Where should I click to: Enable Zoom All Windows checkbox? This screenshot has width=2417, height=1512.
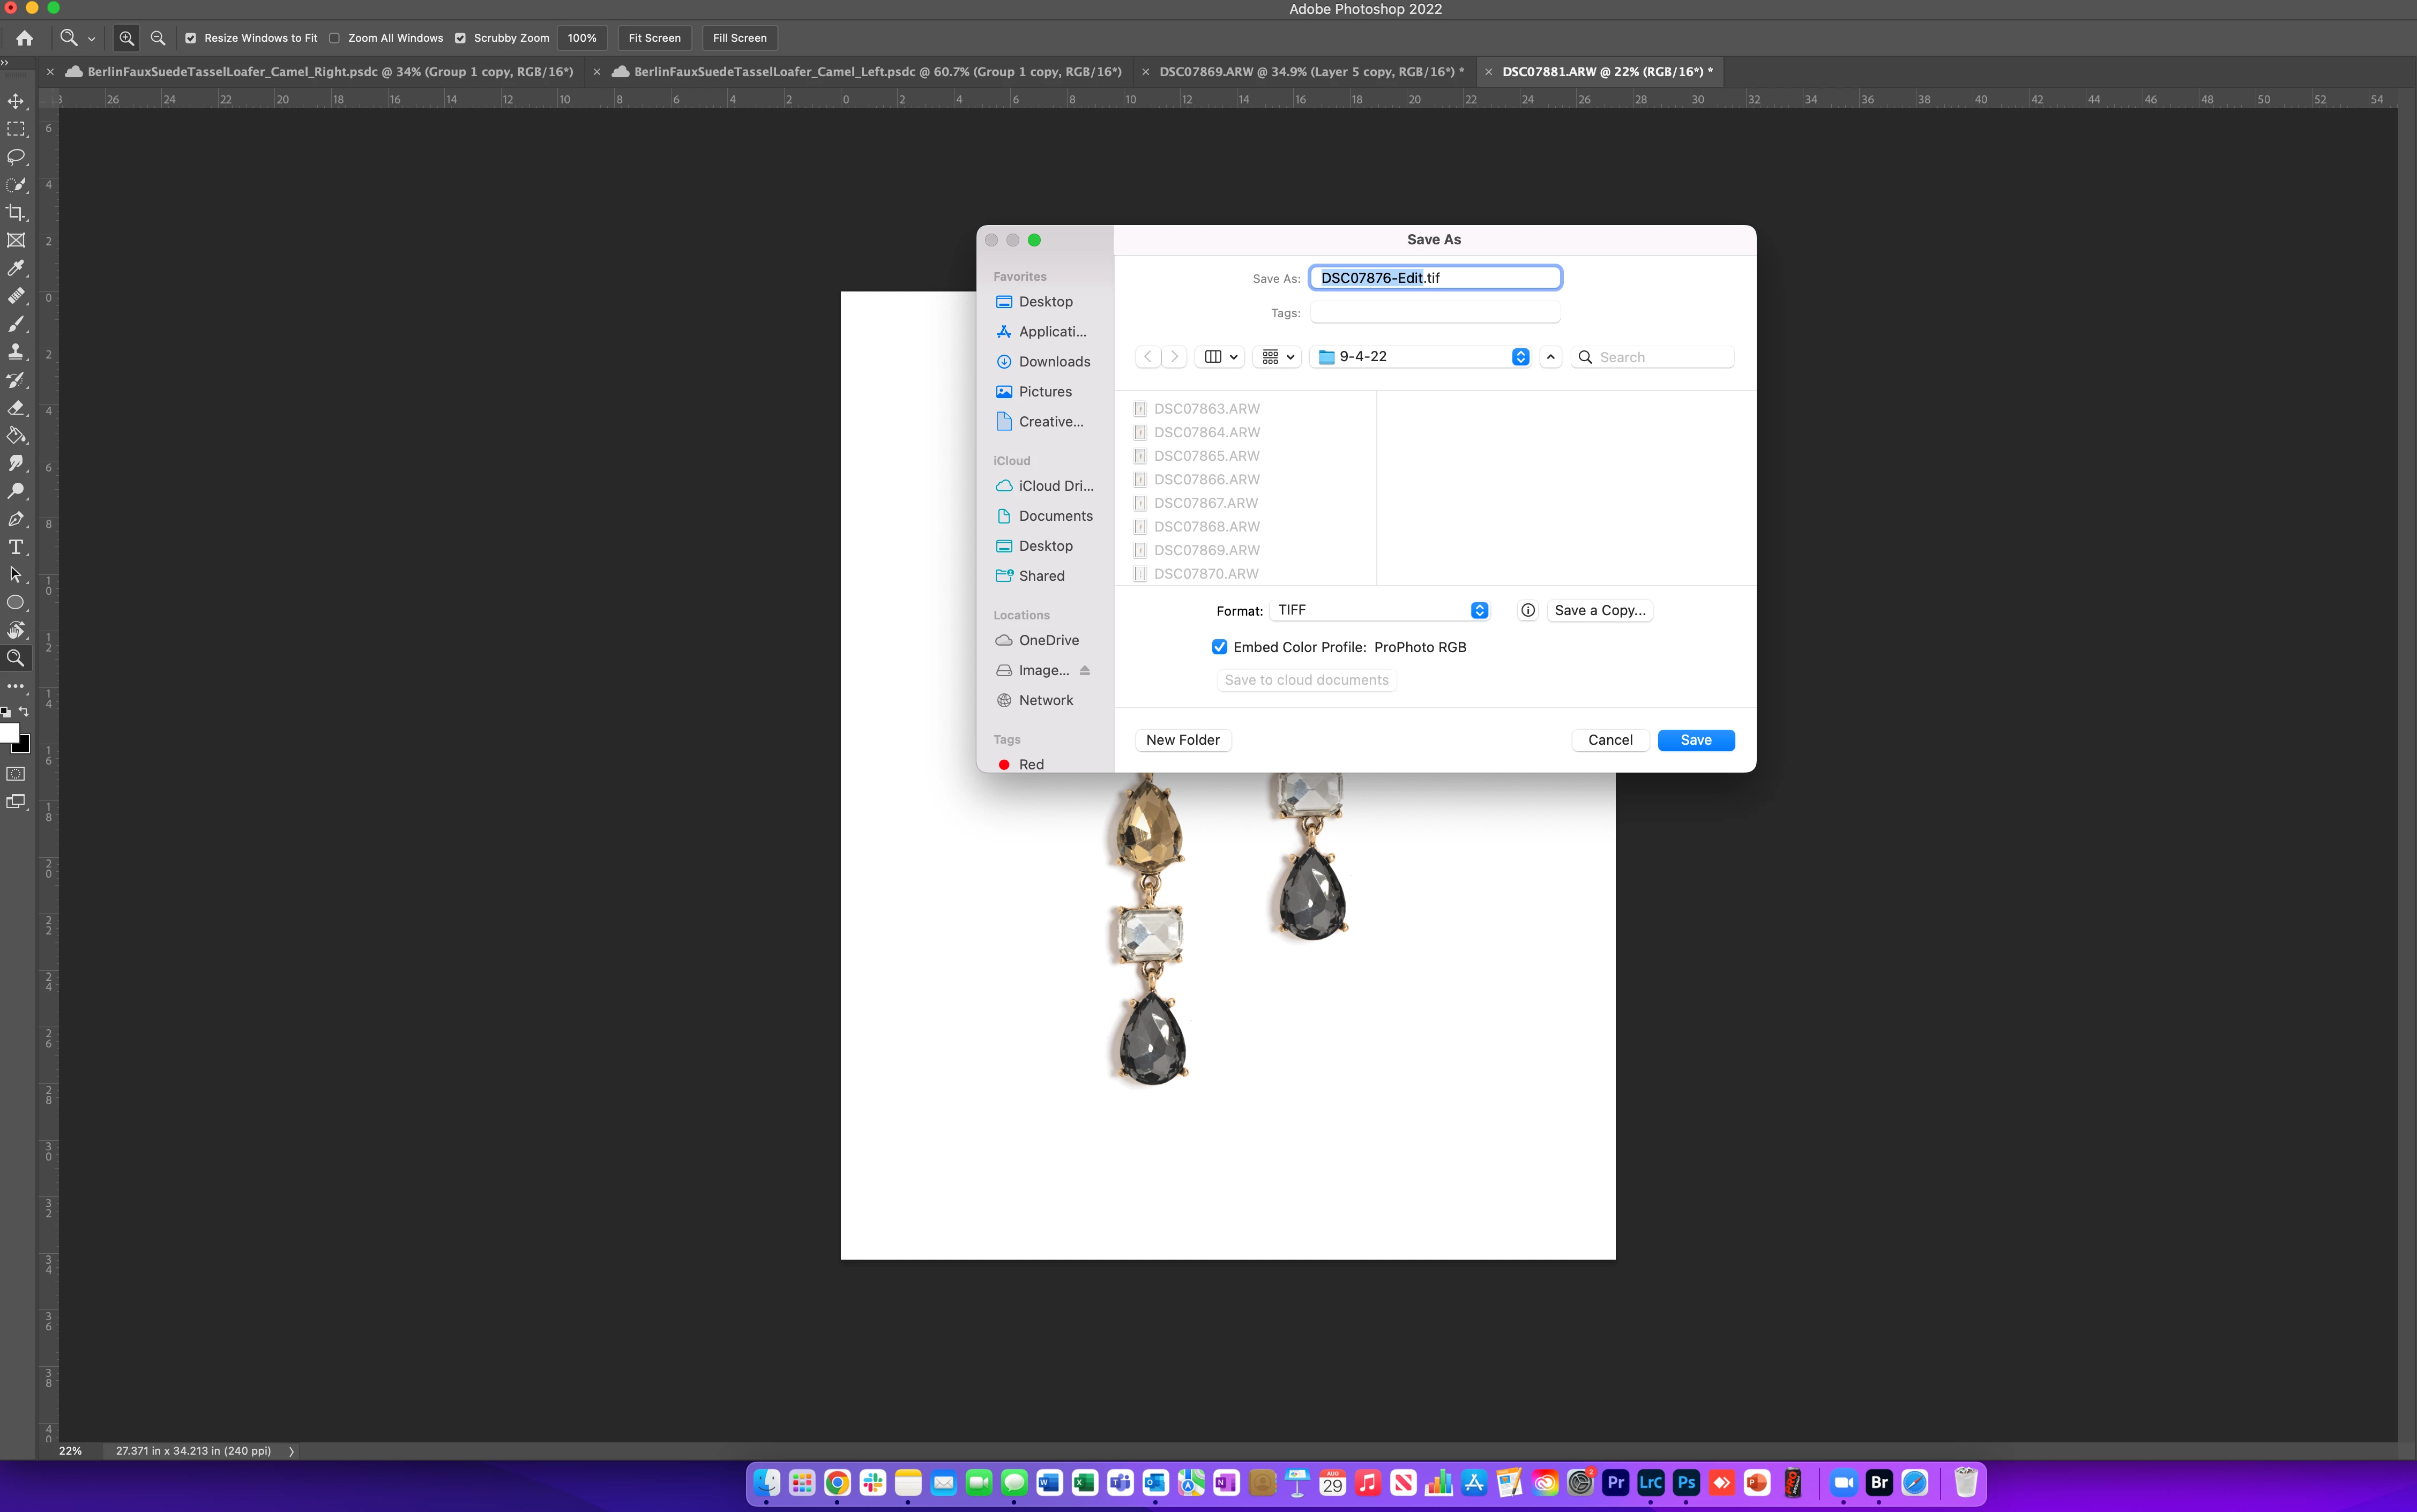(x=335, y=38)
